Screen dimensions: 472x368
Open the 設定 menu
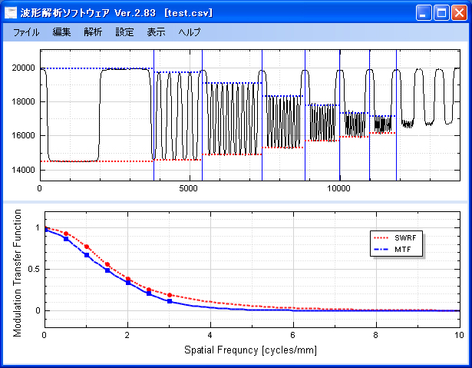click(x=124, y=32)
